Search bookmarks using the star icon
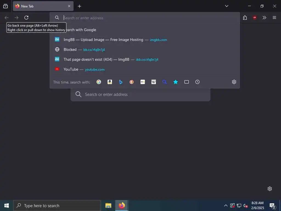The image size is (281, 211). 176,82
